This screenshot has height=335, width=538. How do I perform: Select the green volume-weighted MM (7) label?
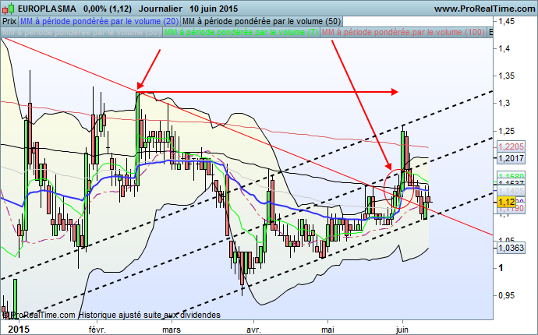241,32
